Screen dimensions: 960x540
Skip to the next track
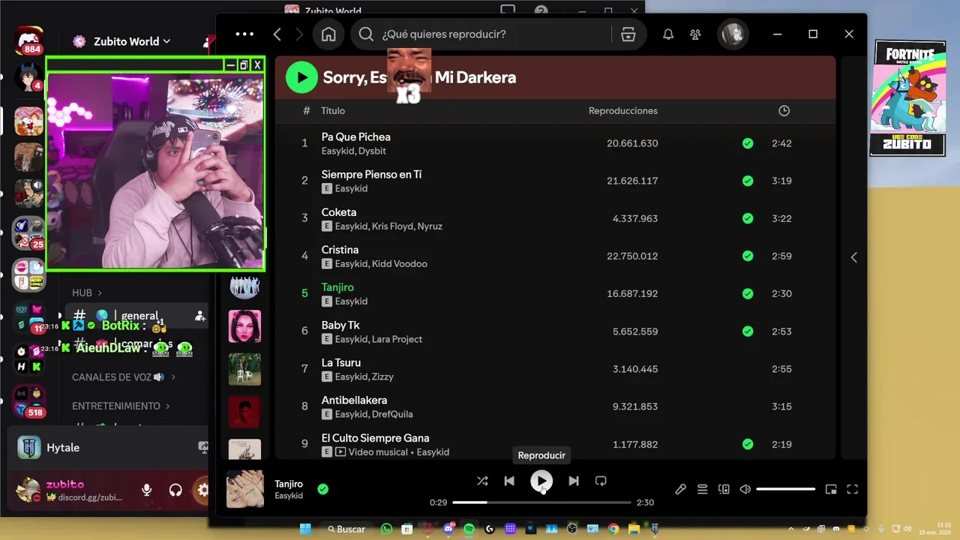pos(574,481)
